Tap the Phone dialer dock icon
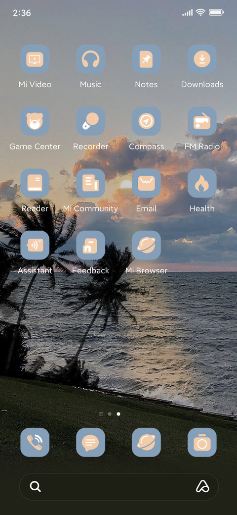The width and height of the screenshot is (237, 515). [35, 442]
